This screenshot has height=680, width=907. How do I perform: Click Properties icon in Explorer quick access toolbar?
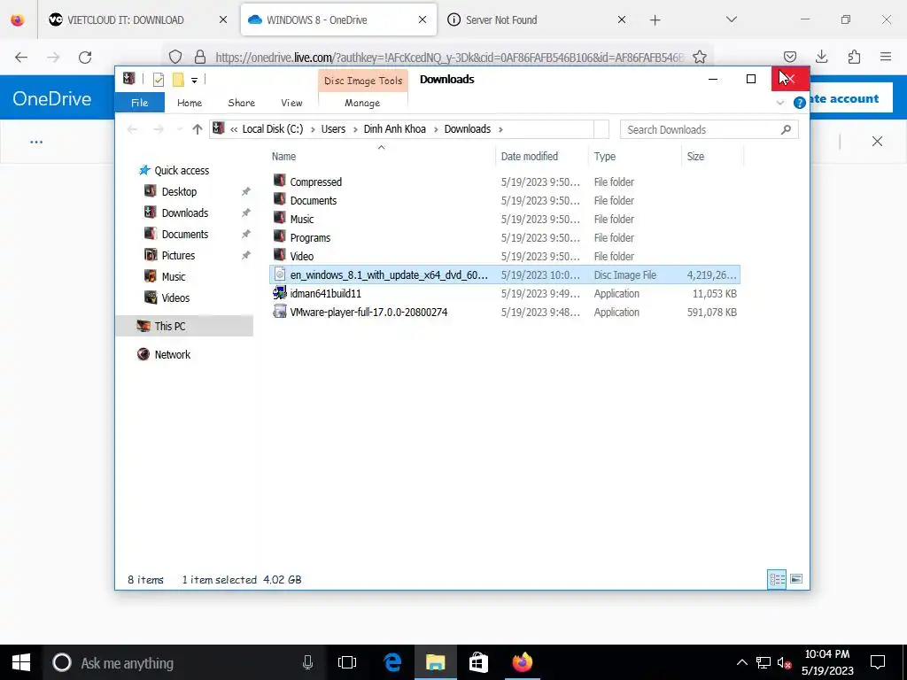click(159, 80)
